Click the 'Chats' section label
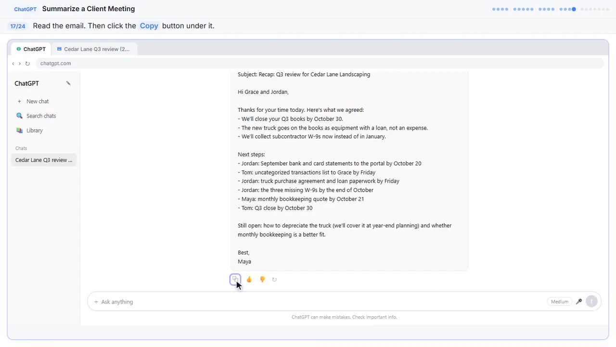Screen dimensions: 616x347 coord(21,148)
